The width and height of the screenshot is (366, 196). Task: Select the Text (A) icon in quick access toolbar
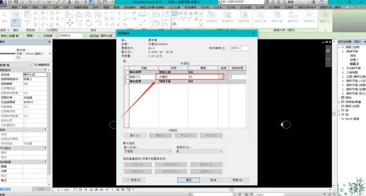pyautogui.click(x=70, y=2)
